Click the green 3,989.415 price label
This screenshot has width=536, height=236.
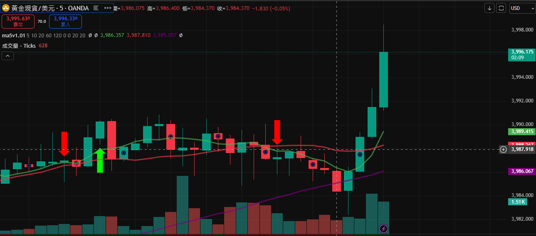pyautogui.click(x=521, y=131)
